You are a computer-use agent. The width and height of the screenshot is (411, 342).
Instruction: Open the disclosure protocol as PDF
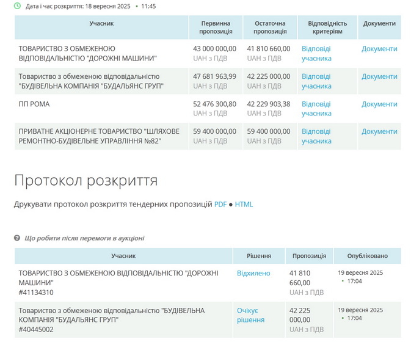(220, 205)
